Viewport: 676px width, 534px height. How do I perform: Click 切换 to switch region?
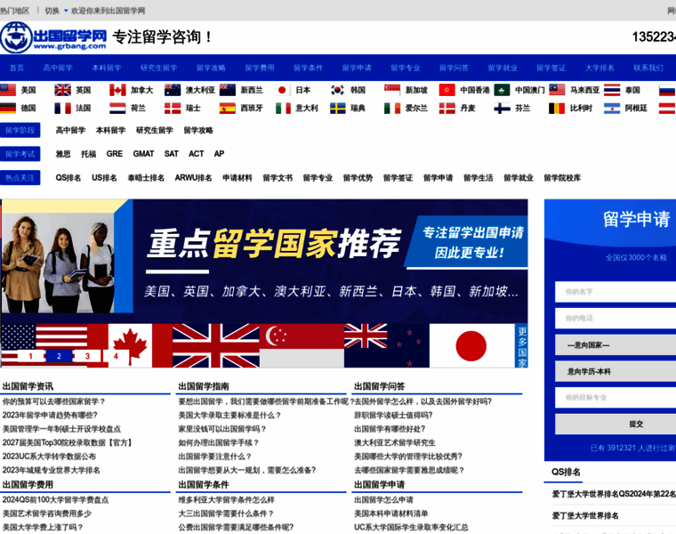(52, 11)
